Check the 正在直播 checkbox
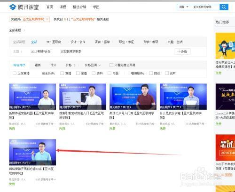The height and width of the screenshot is (192, 235). [x=15, y=73]
